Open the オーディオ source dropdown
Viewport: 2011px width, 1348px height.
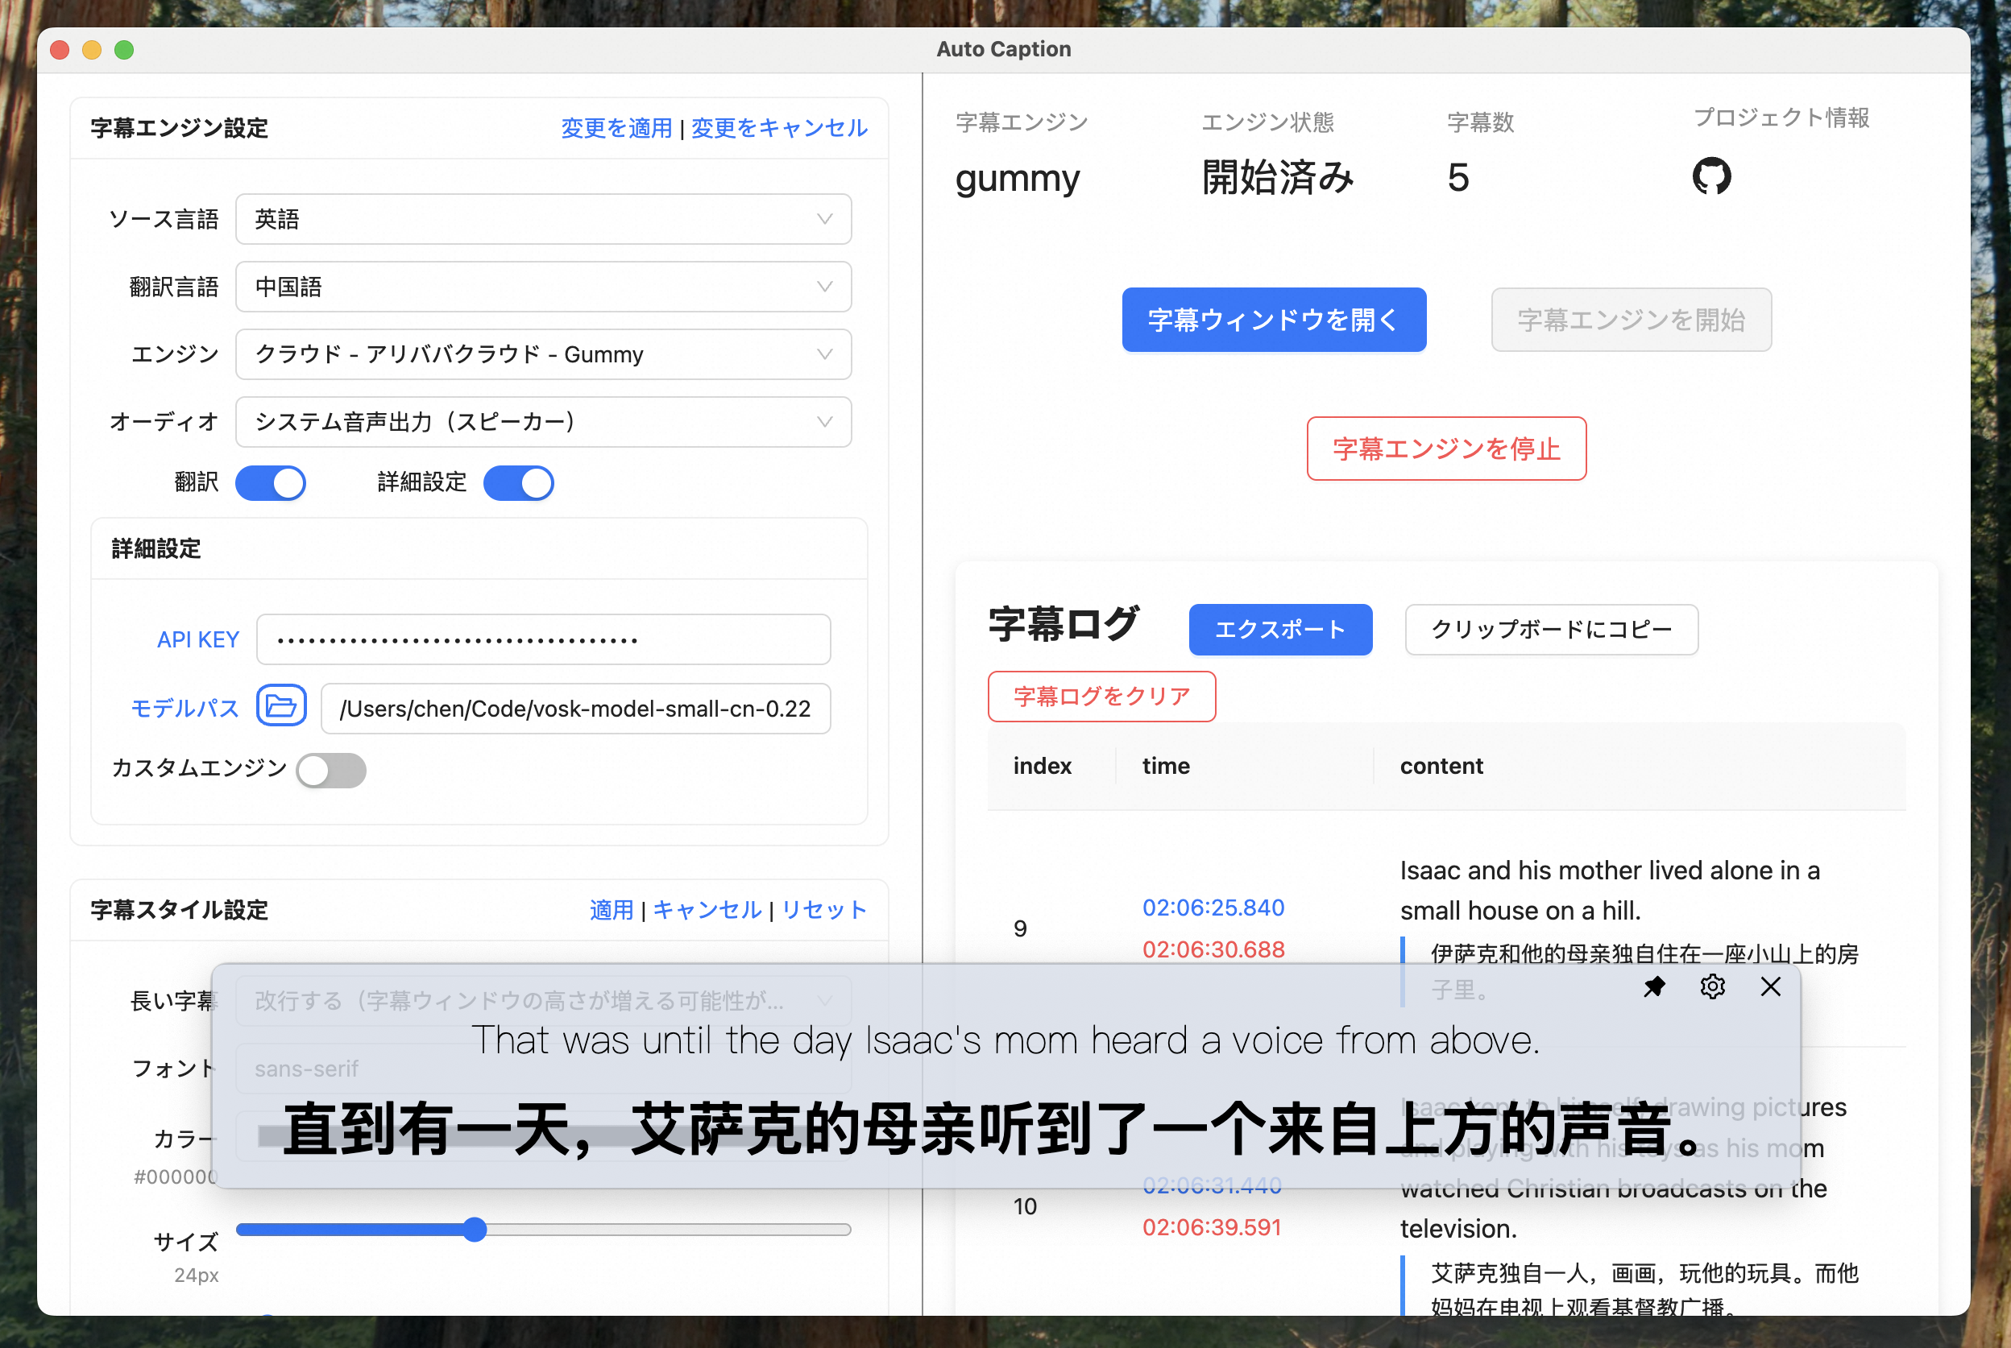point(543,422)
